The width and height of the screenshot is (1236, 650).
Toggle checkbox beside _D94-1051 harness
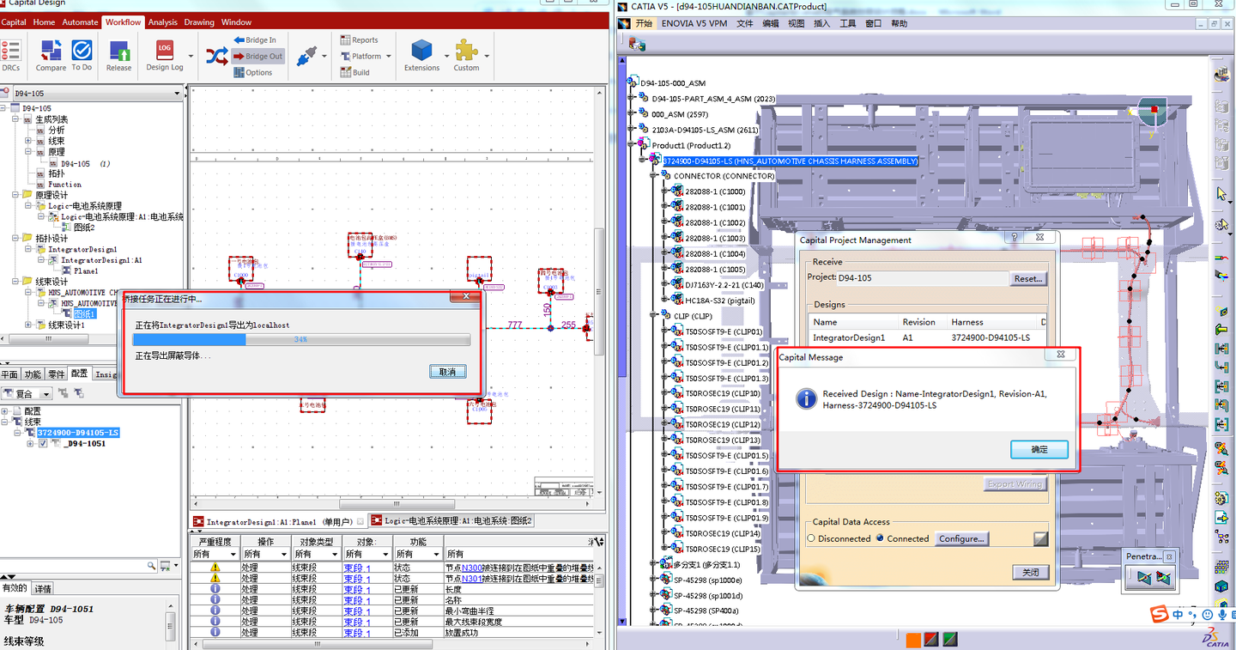pos(43,444)
